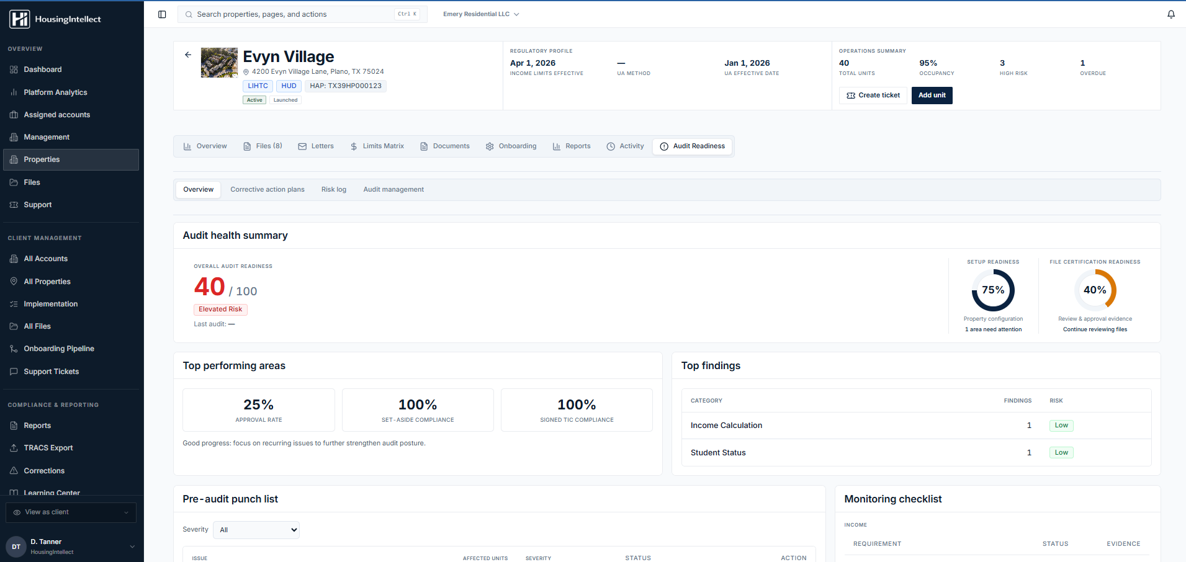Click the Income Calculation finding row
The image size is (1186, 562).
(x=916, y=426)
